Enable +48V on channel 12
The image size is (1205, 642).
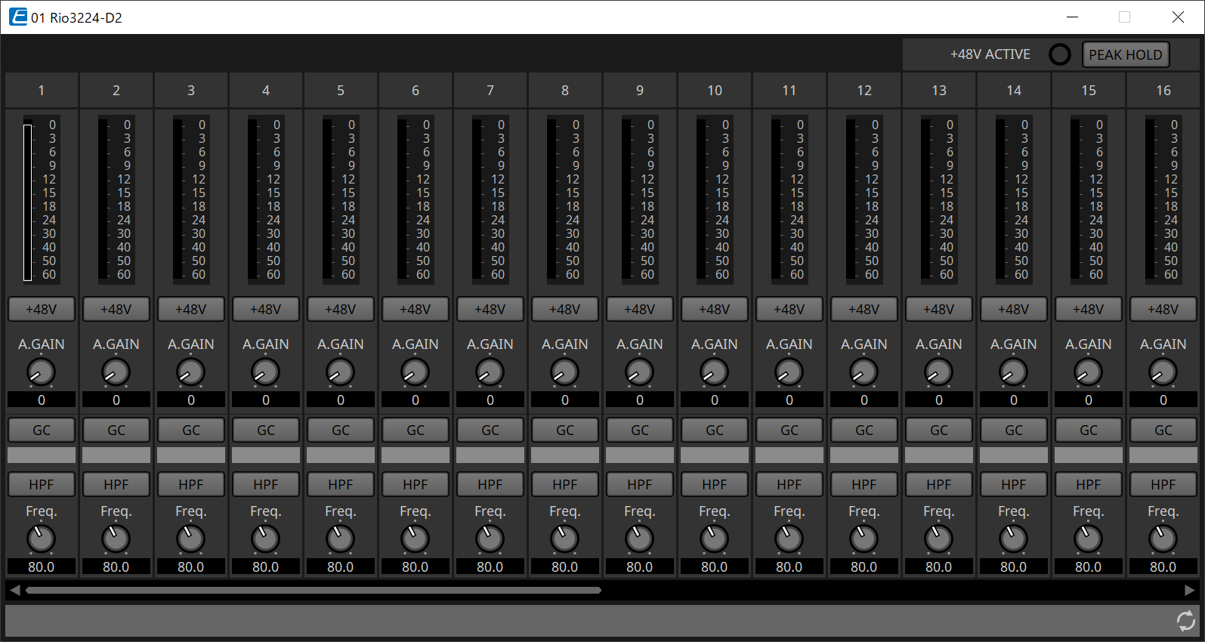pos(864,309)
